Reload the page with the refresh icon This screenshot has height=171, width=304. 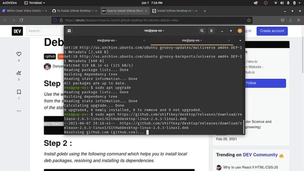(x=21, y=20)
